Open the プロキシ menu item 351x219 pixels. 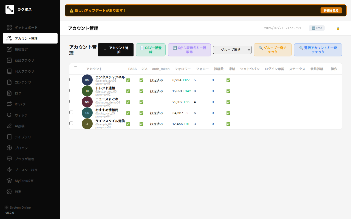(x=30, y=148)
